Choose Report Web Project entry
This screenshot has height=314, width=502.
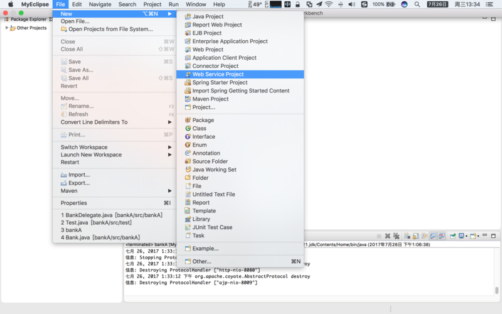click(240, 24)
